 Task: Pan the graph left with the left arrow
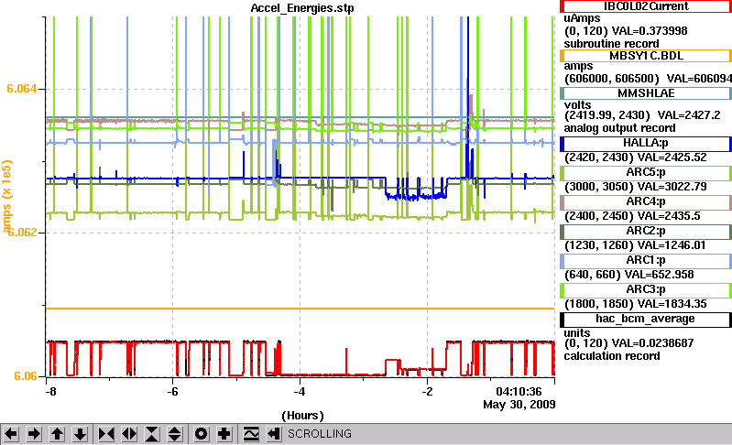[x=11, y=434]
